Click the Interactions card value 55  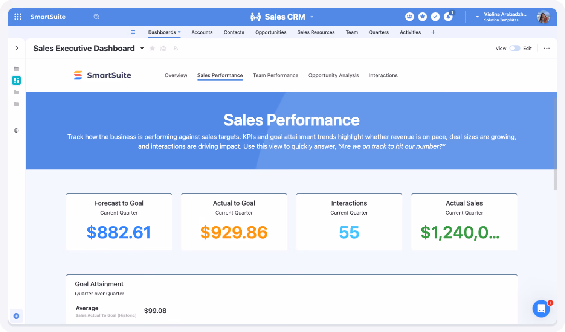(x=349, y=232)
